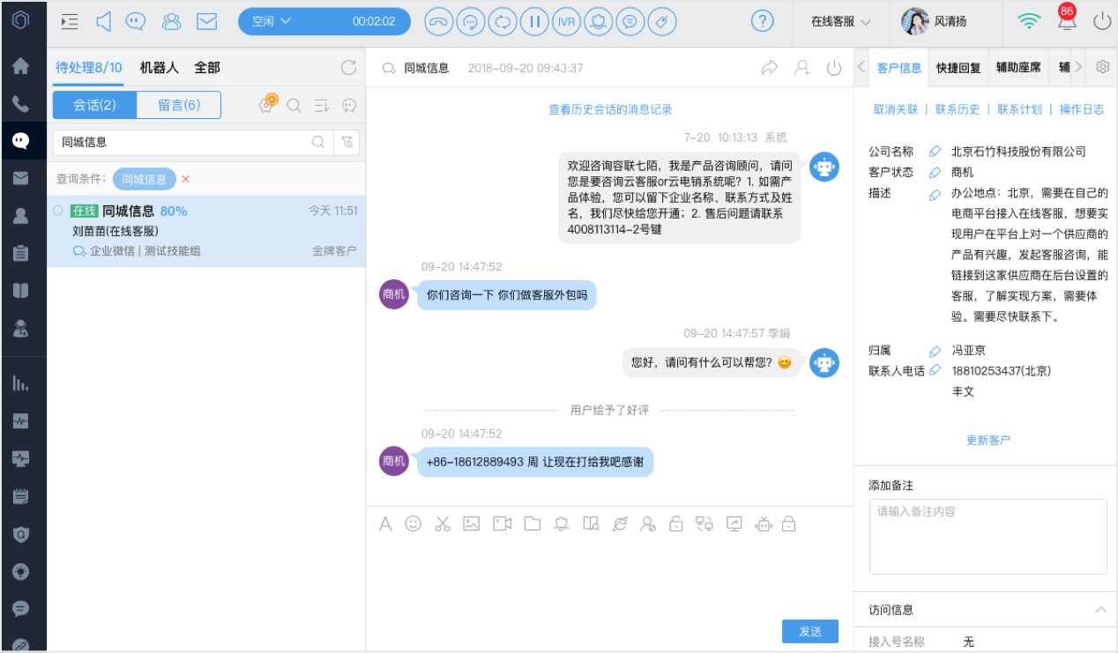Open the 查看历史会话的消息记录 link
Screen dimensions: 1118x653
610,109
